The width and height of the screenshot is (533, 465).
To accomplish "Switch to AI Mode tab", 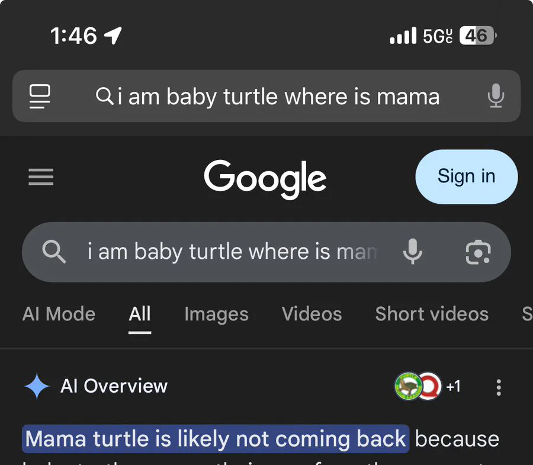I will 59,314.
